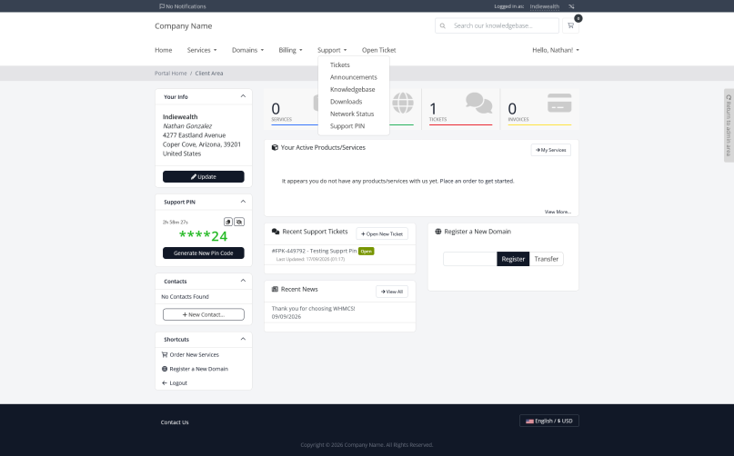
Task: Click the Client Area breadcrumb text
Action: click(x=209, y=73)
